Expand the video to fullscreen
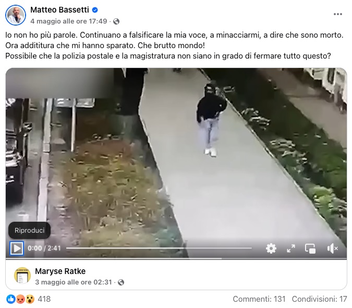The height and width of the screenshot is (308, 352). (291, 248)
